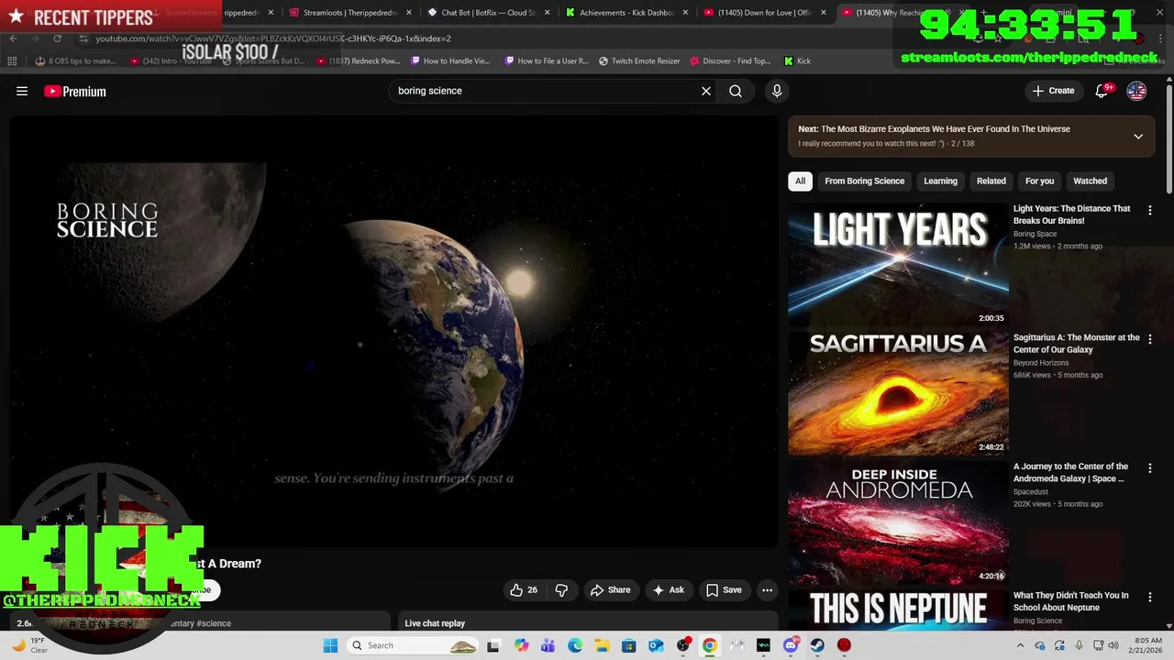The image size is (1174, 660).
Task: Open Discover - Find Top... bookmark
Action: point(730,60)
